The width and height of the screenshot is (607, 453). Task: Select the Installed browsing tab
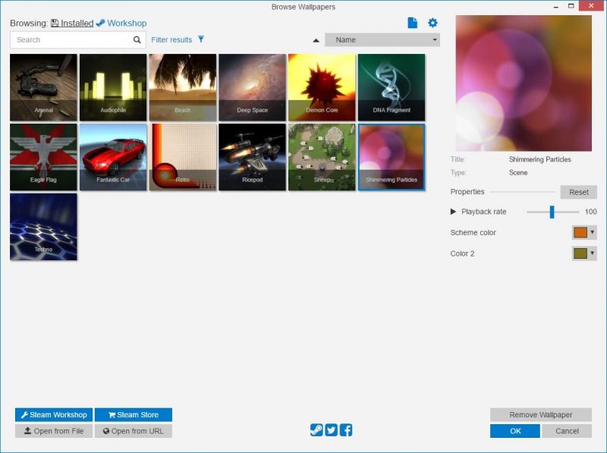click(x=74, y=23)
